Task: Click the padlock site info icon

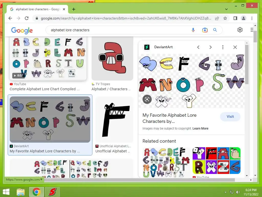Action: (x=37, y=18)
